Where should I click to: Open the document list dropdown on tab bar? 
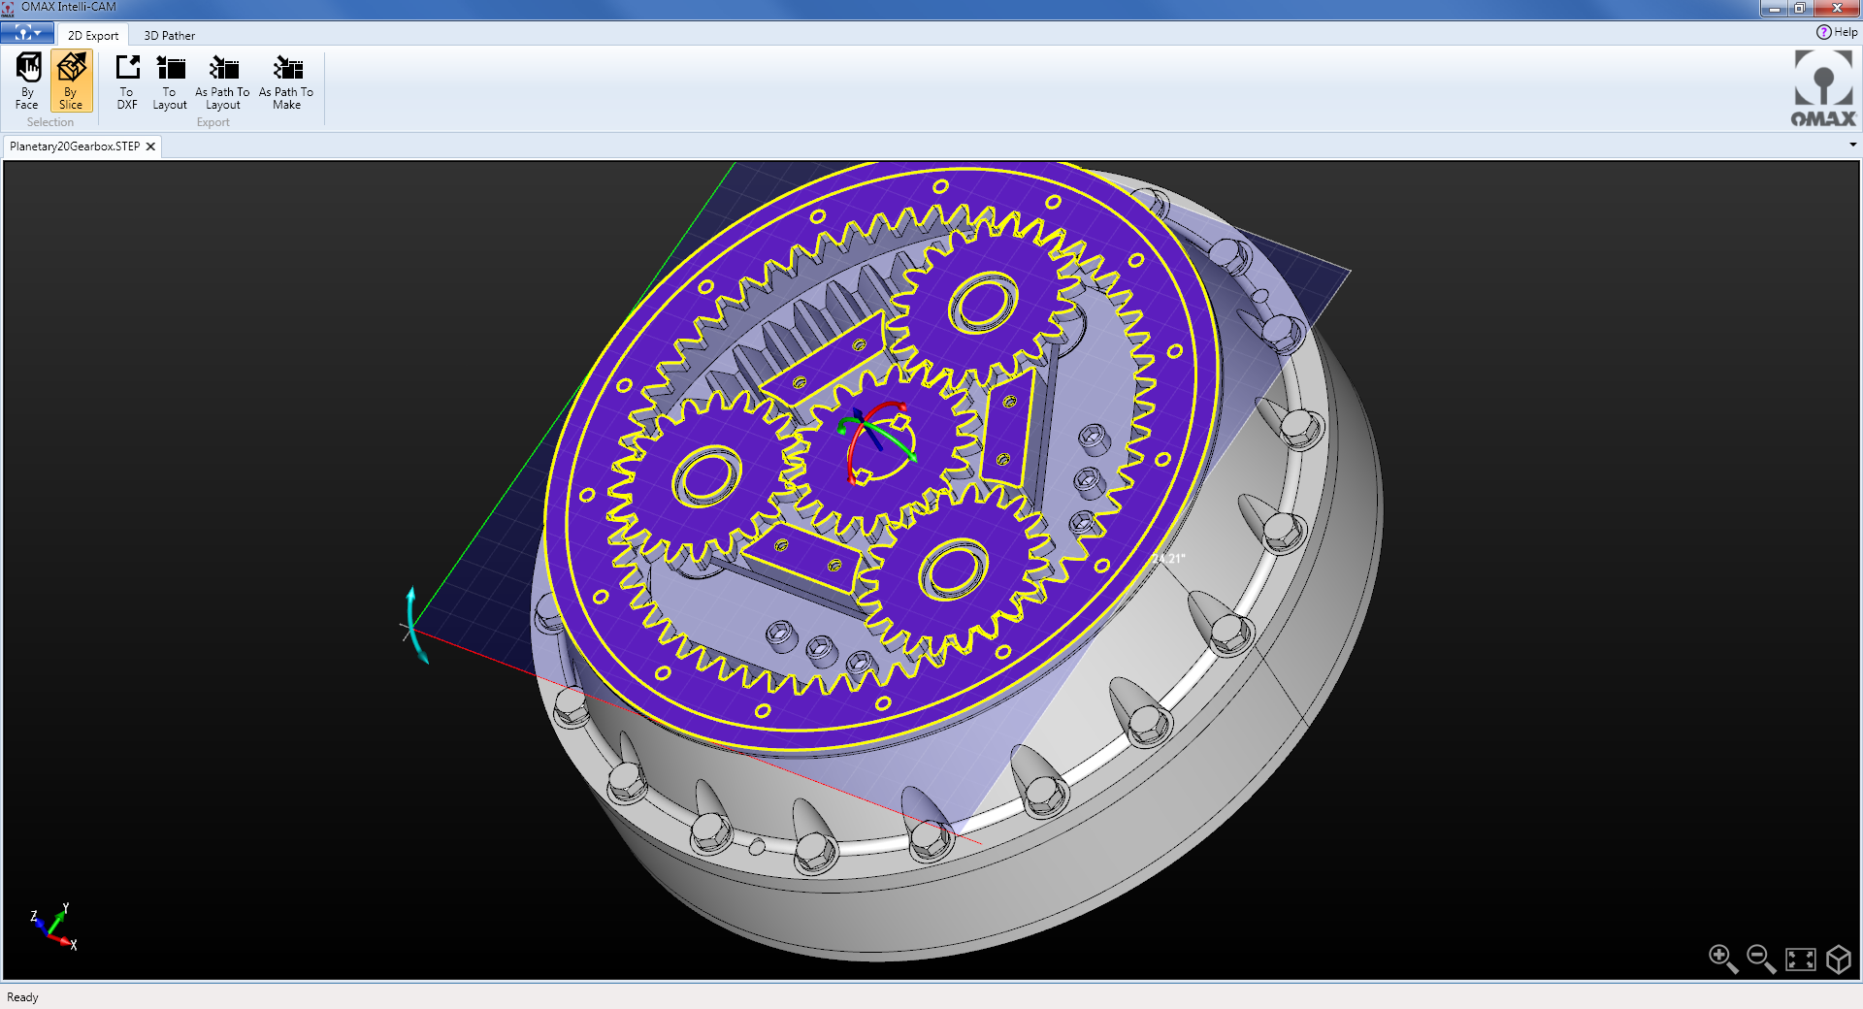pos(1851,146)
